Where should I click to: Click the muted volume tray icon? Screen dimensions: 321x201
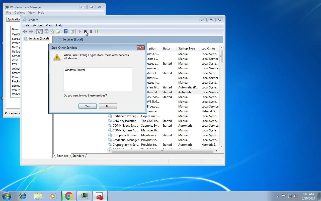pyautogui.click(x=296, y=196)
